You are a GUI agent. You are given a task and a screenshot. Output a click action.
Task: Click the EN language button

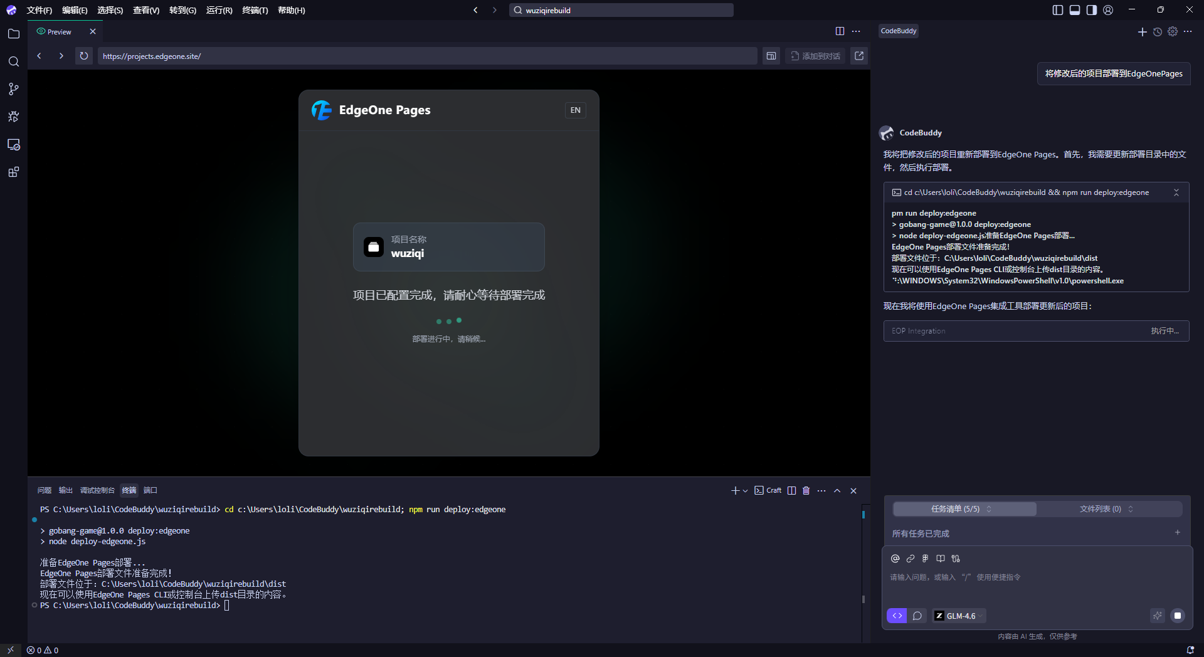click(575, 110)
